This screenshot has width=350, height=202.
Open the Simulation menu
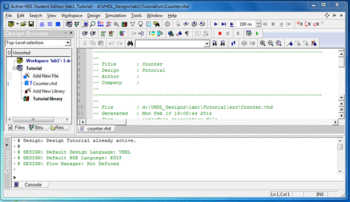116,16
